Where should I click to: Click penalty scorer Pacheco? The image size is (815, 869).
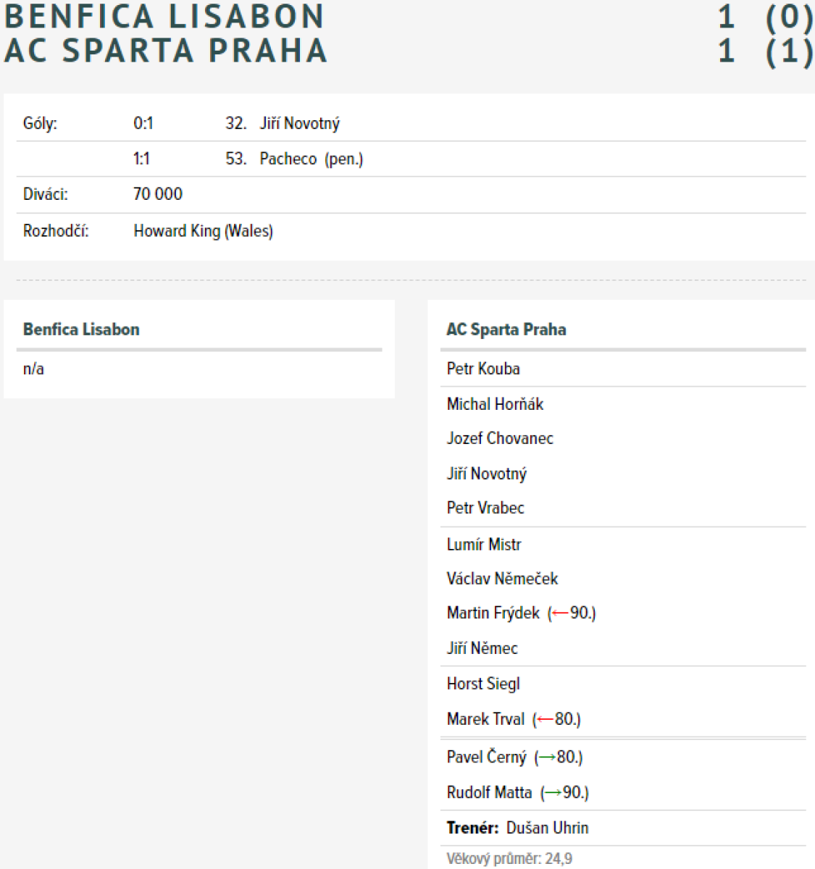point(288,159)
